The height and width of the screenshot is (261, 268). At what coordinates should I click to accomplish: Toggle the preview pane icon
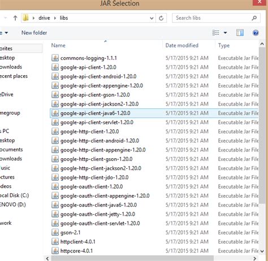click(x=240, y=33)
